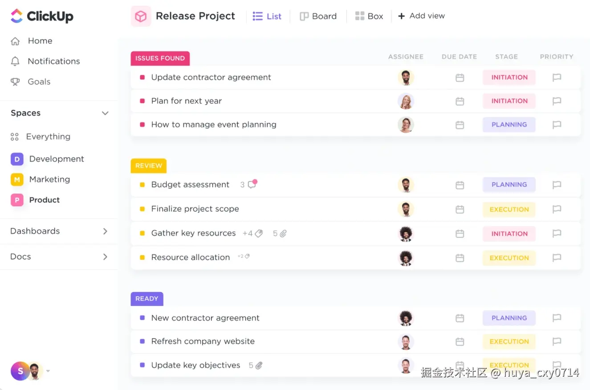Set due date for Plan for next year
Viewport: 590px width, 390px height.
tap(460, 101)
